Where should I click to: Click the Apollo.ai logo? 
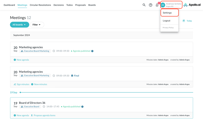192,5
